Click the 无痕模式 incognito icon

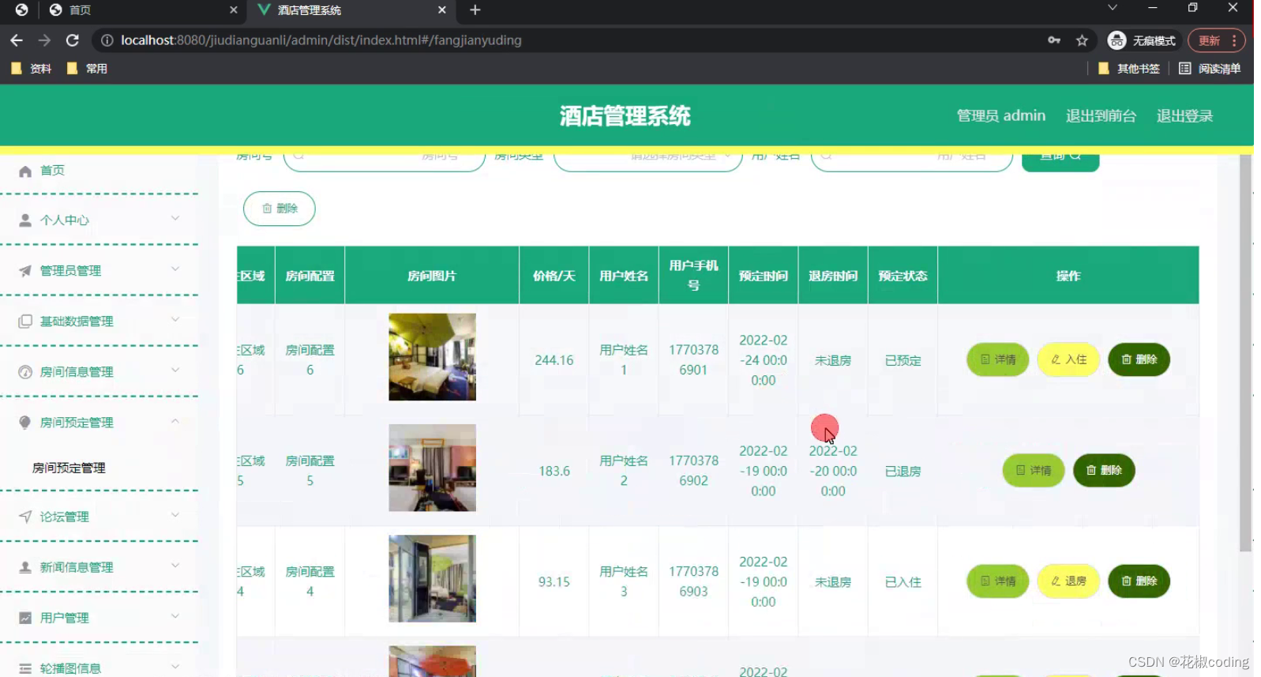coord(1117,40)
